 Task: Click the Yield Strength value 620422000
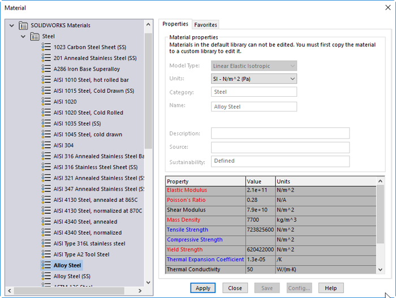coord(260,249)
